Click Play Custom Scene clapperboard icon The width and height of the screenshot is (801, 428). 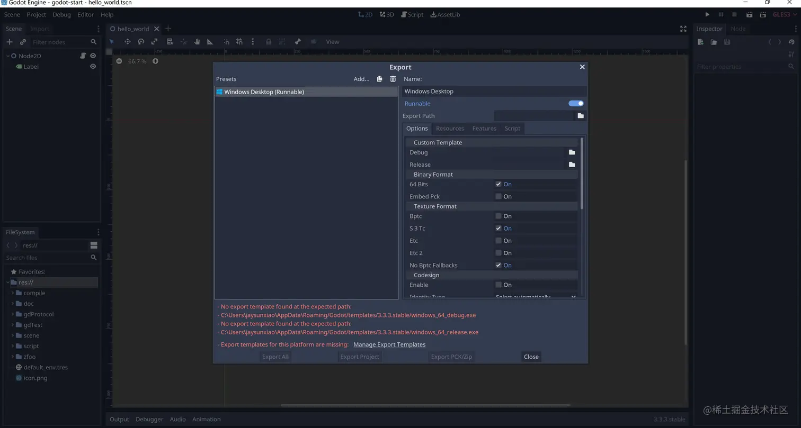[x=762, y=15]
